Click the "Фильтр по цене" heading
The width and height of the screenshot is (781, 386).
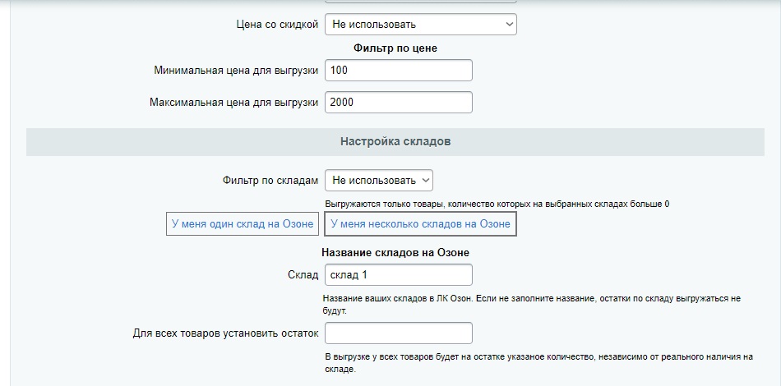(395, 48)
